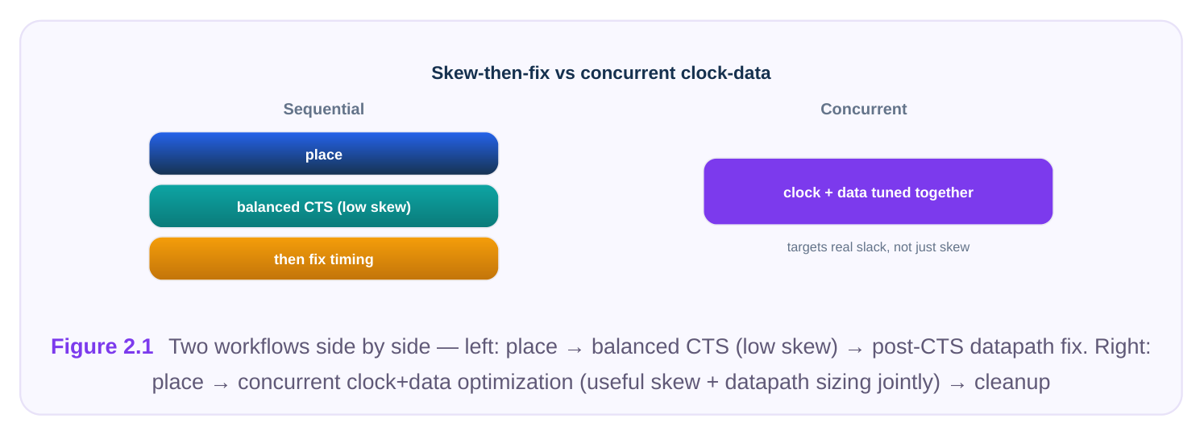Click the note "targets real slack, not just skew"
1204x435 pixels.
[878, 247]
